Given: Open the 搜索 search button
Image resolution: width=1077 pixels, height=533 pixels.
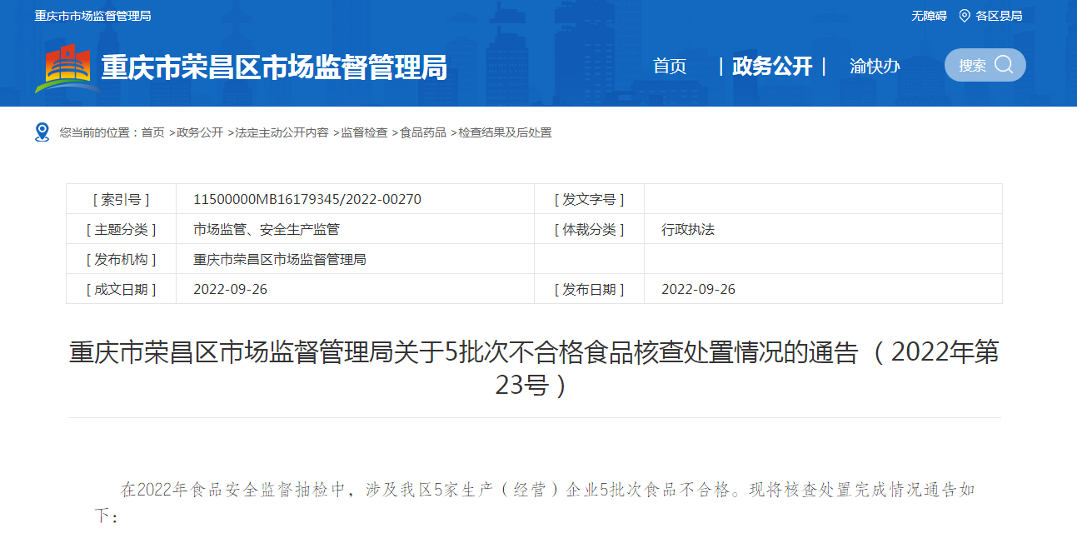Looking at the screenshot, I should coord(985,65).
